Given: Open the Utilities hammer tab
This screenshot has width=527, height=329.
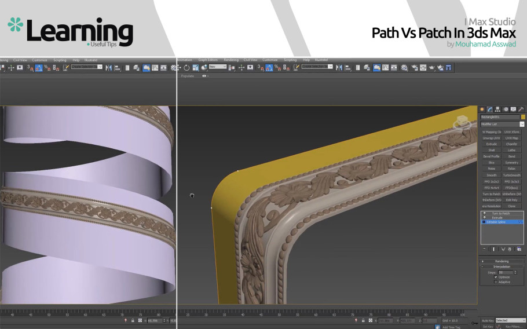Looking at the screenshot, I should pyautogui.click(x=521, y=109).
